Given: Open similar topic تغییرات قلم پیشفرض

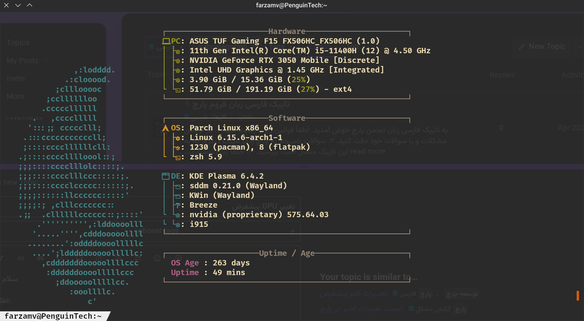Looking at the screenshot, I should [x=353, y=294].
